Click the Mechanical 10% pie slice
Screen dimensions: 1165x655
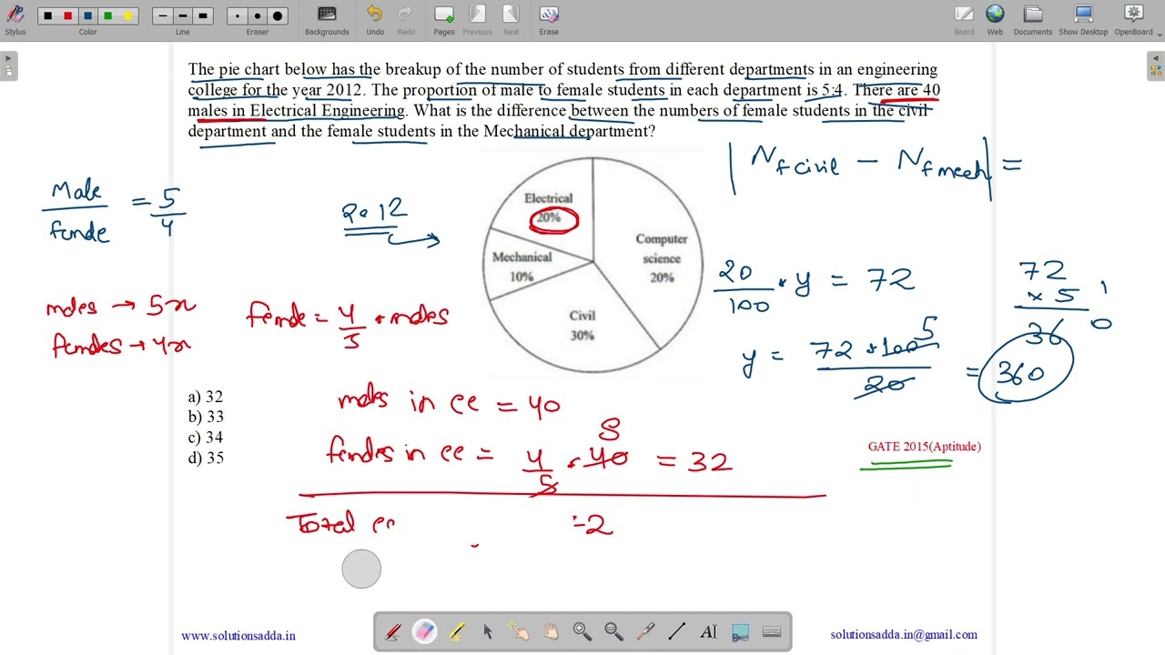point(522,267)
